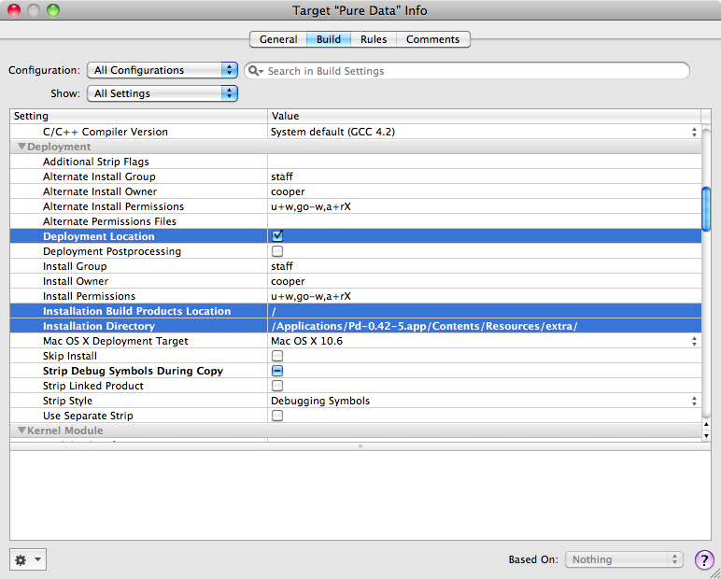Click the /Applications/Pd-0.42-5.app path value
Viewport: 721px width, 579px height.
pyautogui.click(x=424, y=326)
